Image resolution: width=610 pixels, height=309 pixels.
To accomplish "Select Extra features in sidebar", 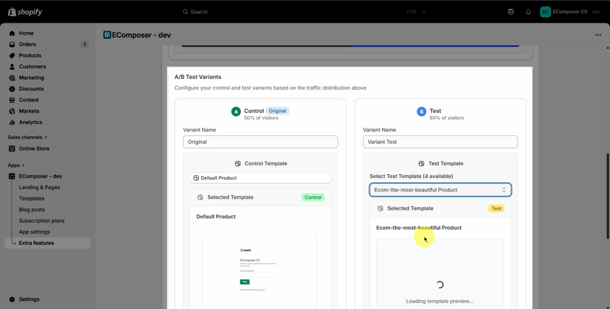I will coord(36,243).
